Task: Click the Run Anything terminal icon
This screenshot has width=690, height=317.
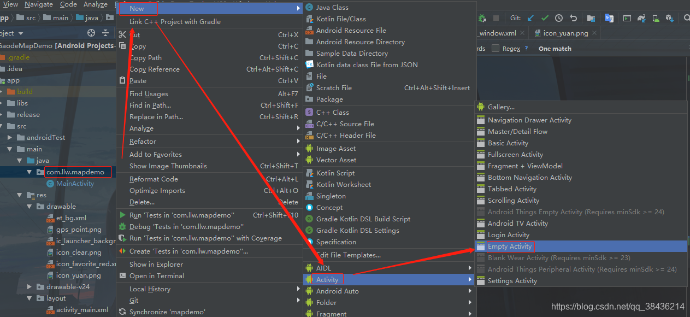Action: [x=628, y=18]
